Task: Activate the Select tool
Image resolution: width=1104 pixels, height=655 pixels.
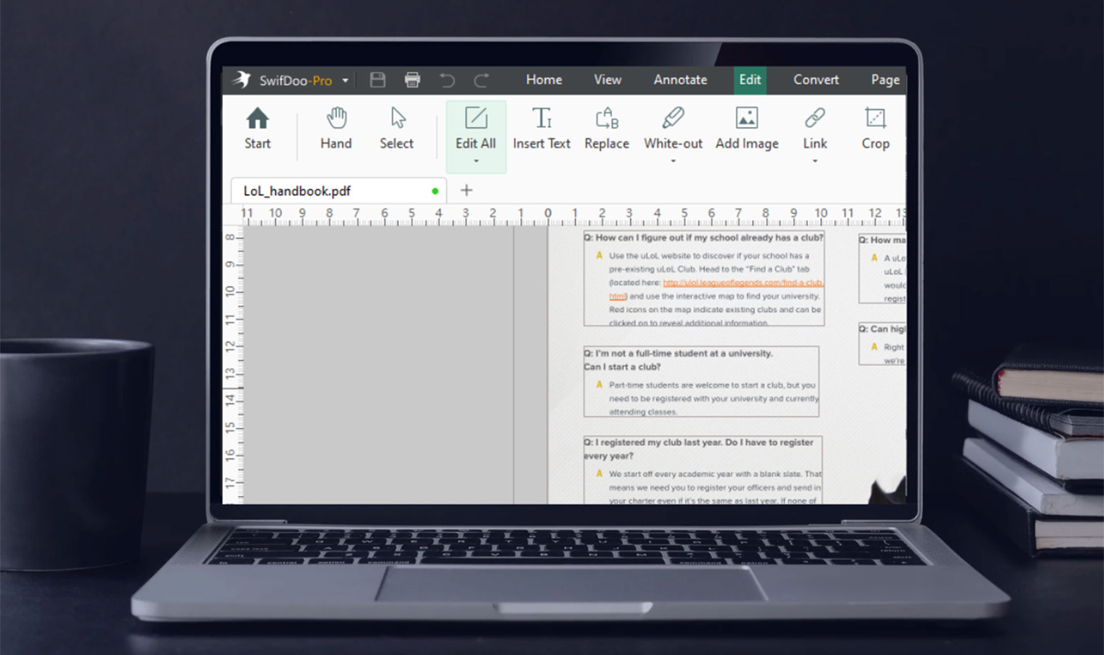Action: coord(396,128)
